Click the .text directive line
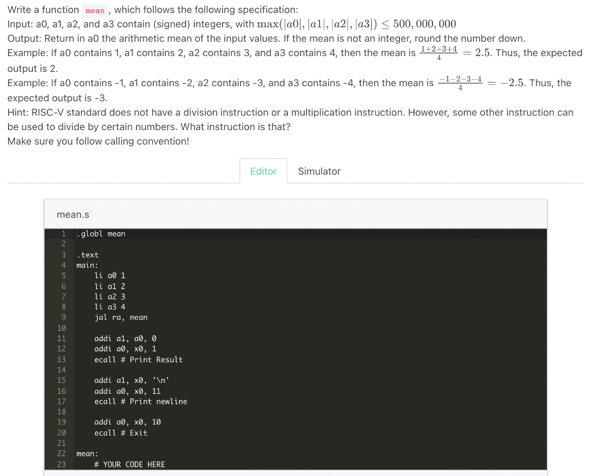The height and width of the screenshot is (476, 592). 88,254
